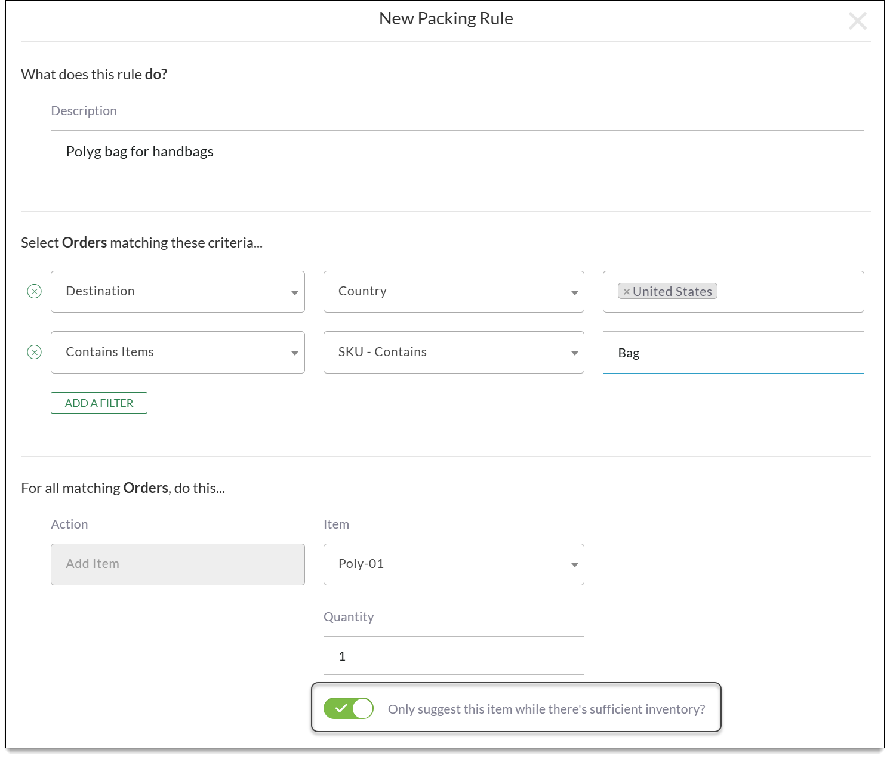The width and height of the screenshot is (890, 759).
Task: Select the Quantity input box
Action: pos(453,656)
